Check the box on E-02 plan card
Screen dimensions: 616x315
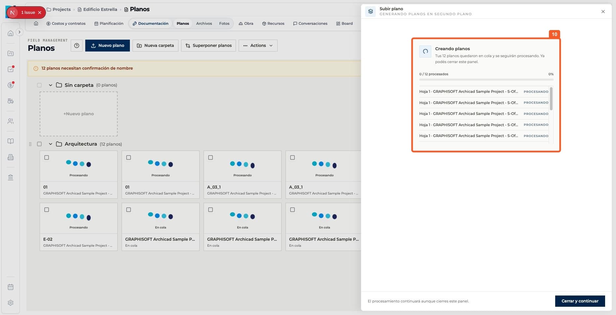[47, 210]
